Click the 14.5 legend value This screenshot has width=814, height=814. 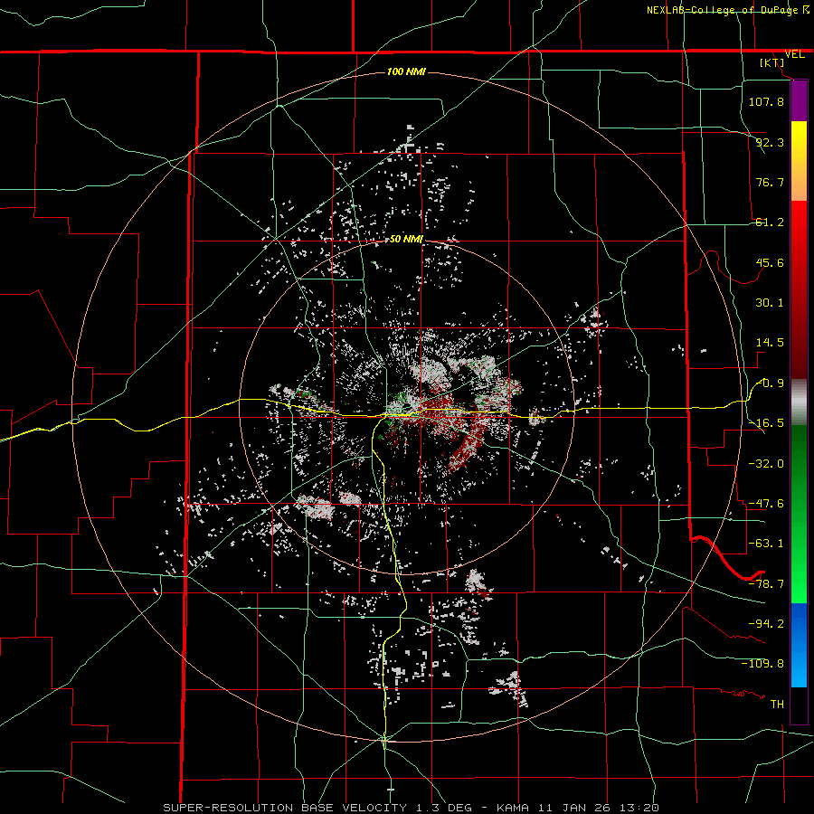pos(770,342)
